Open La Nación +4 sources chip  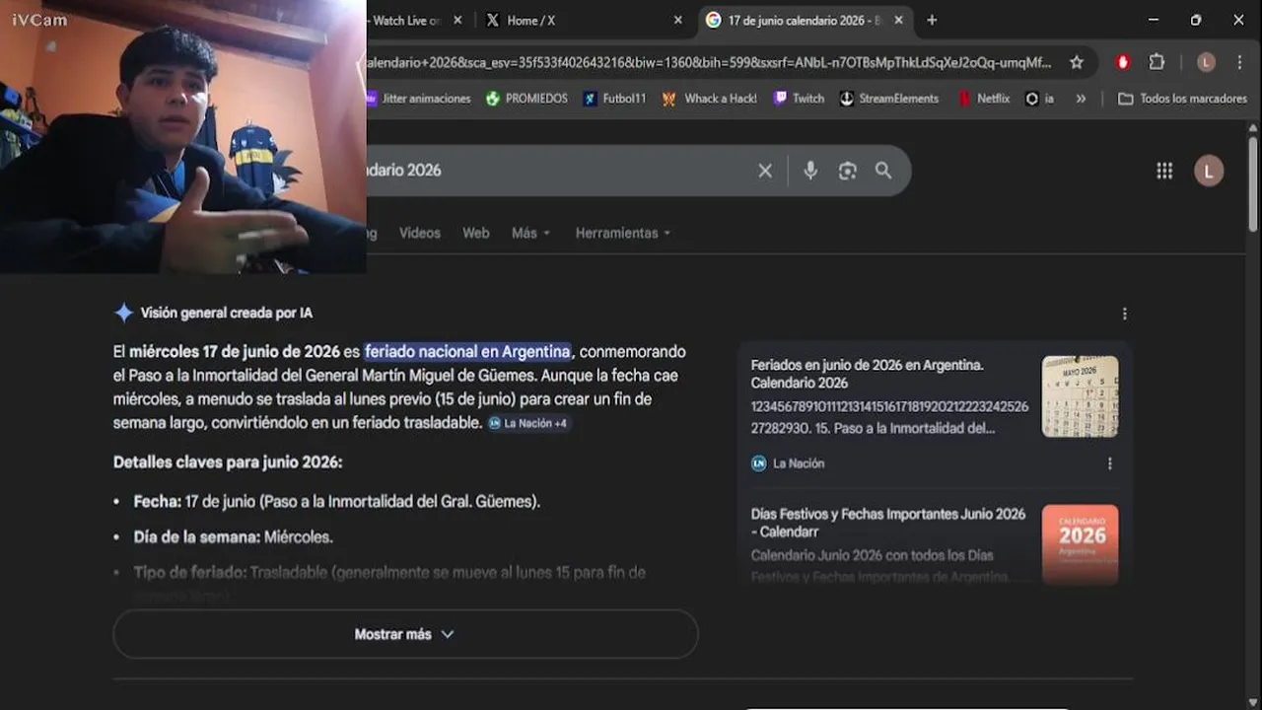[x=527, y=423]
